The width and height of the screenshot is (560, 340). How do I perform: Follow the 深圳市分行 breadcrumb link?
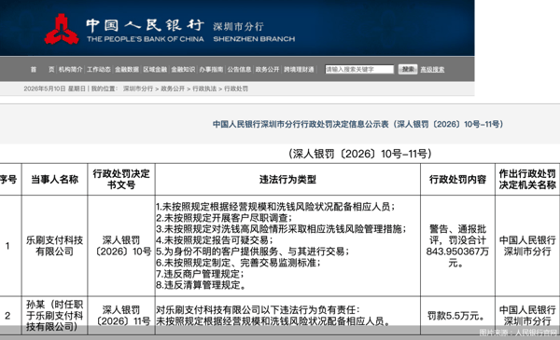tap(138, 88)
